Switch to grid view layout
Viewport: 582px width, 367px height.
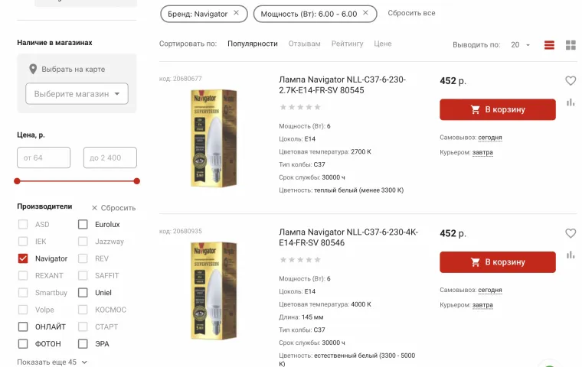pyautogui.click(x=571, y=45)
